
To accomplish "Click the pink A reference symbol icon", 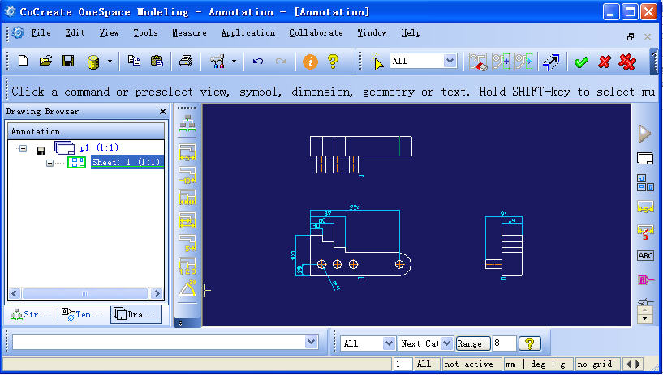I will pyautogui.click(x=645, y=279).
